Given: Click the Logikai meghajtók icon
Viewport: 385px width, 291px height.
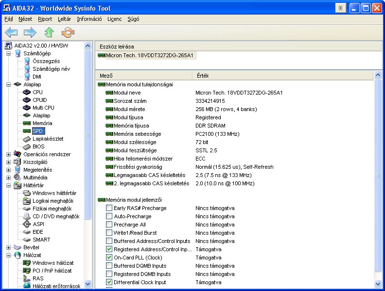Looking at the screenshot, I should 27,201.
